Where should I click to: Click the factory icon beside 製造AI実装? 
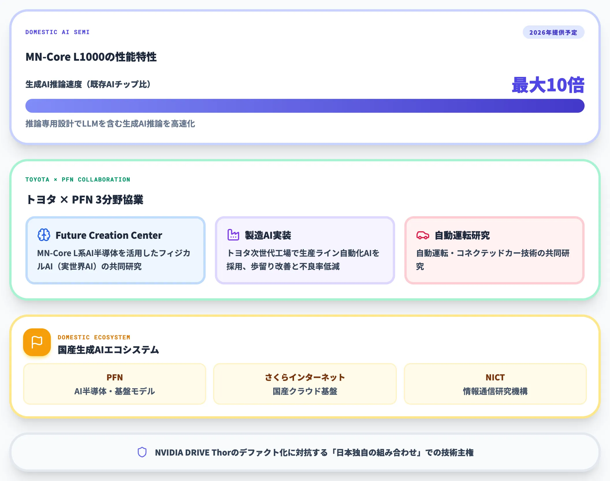[x=233, y=235]
